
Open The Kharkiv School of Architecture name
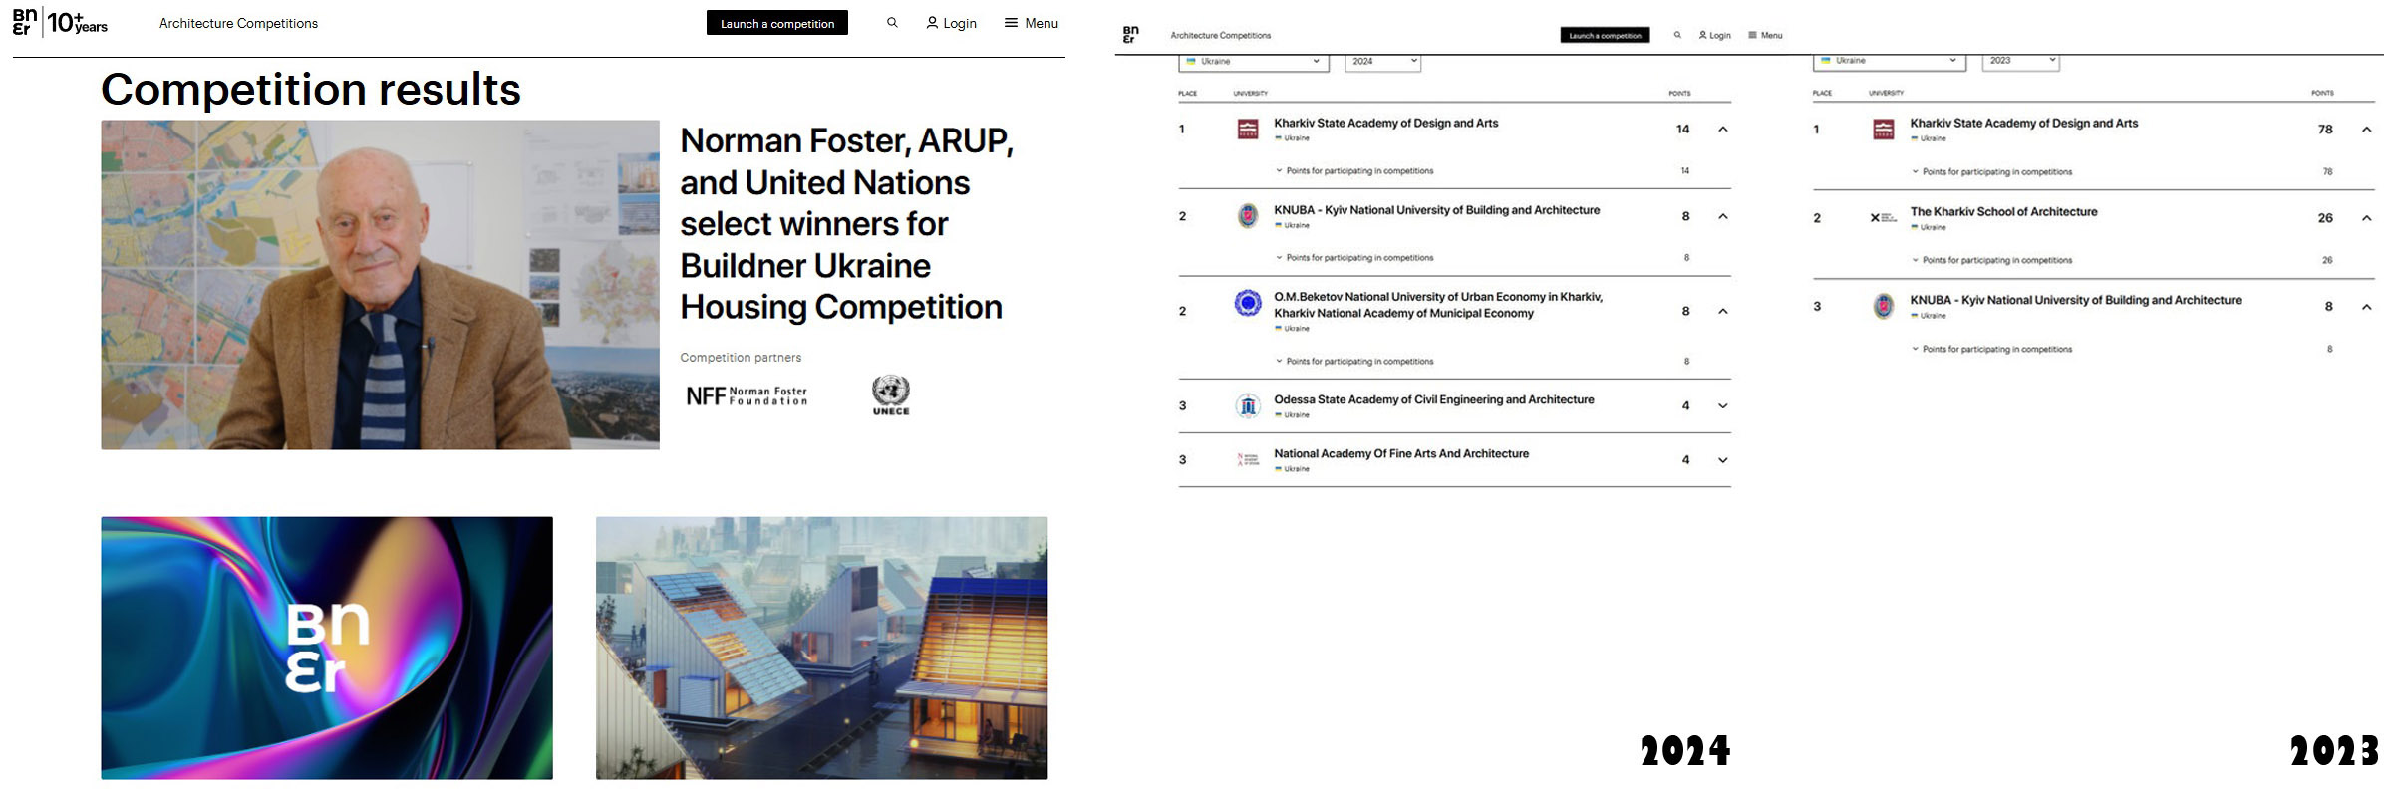click(x=2003, y=211)
